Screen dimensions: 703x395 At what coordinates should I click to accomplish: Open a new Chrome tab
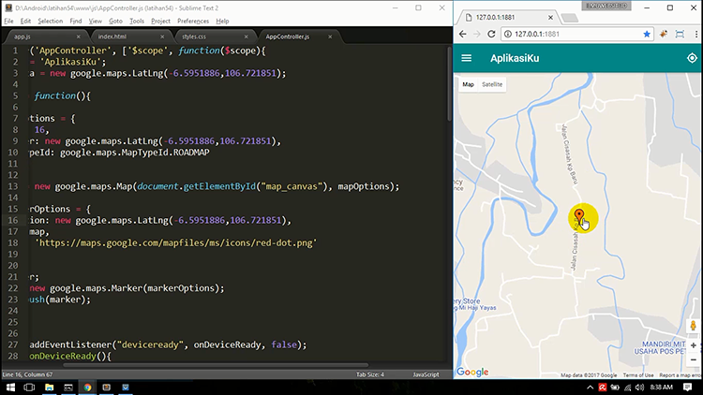pos(569,18)
